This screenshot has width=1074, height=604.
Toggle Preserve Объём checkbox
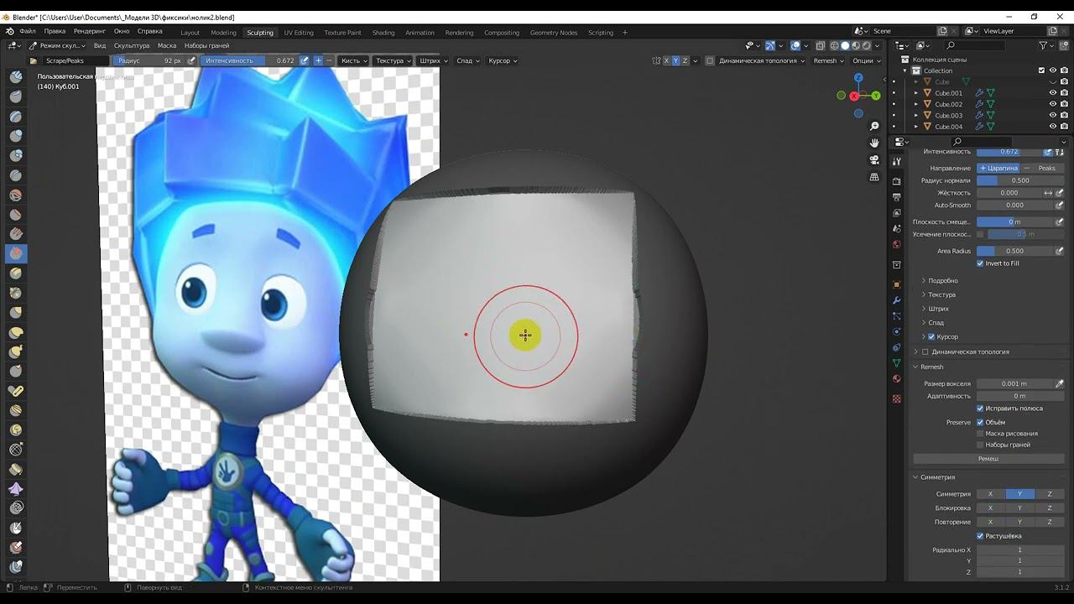tap(980, 422)
